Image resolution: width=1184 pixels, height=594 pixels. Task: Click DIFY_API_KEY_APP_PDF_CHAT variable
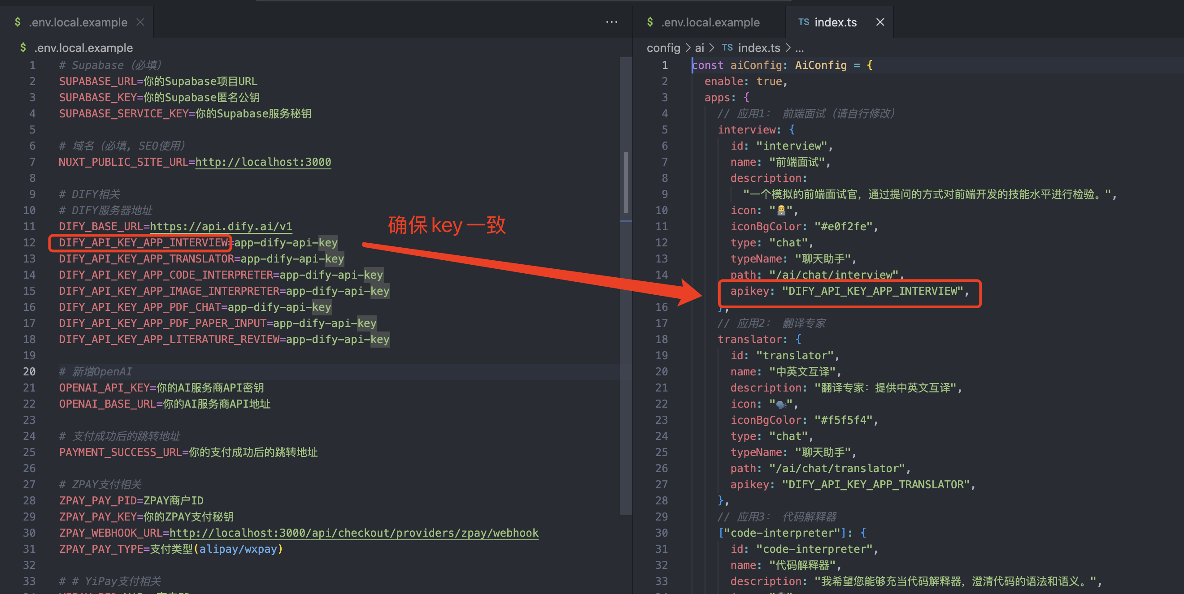140,307
